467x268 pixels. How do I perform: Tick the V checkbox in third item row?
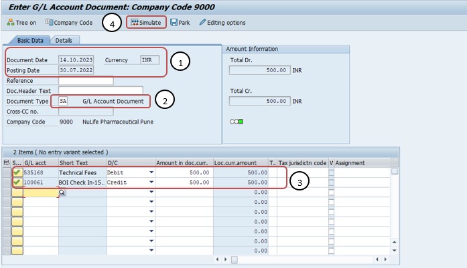coord(331,192)
